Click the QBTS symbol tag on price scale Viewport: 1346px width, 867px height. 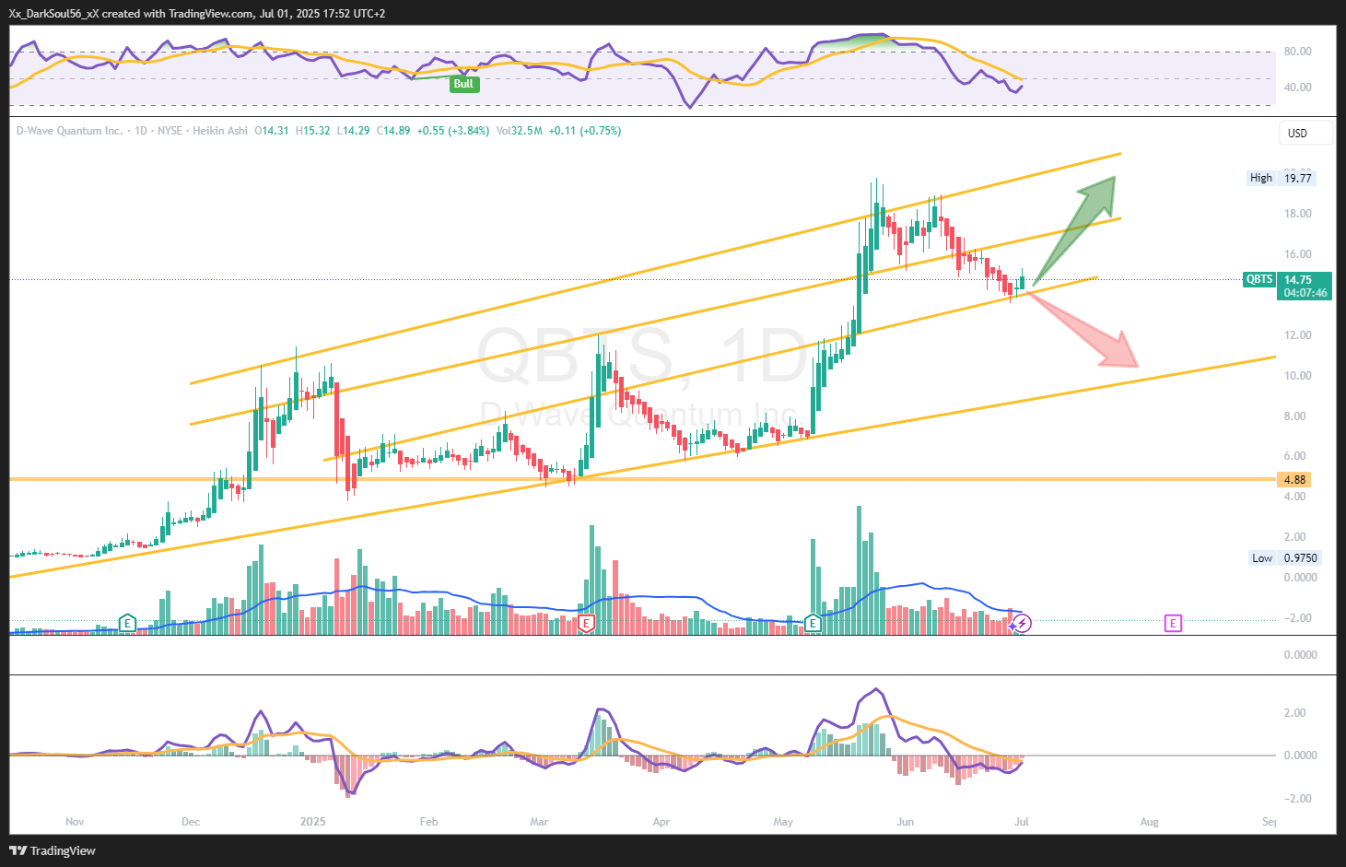[1258, 279]
